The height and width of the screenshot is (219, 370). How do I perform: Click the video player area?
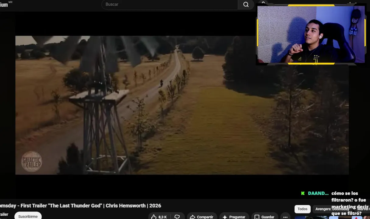(182, 105)
